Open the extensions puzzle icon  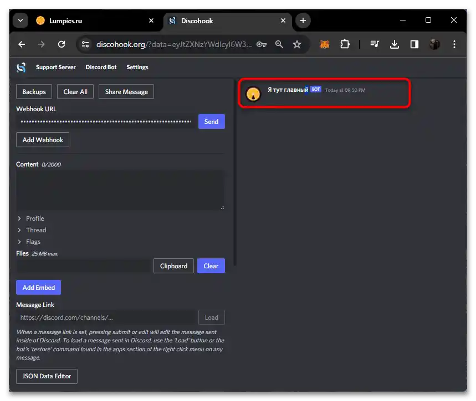(x=345, y=45)
